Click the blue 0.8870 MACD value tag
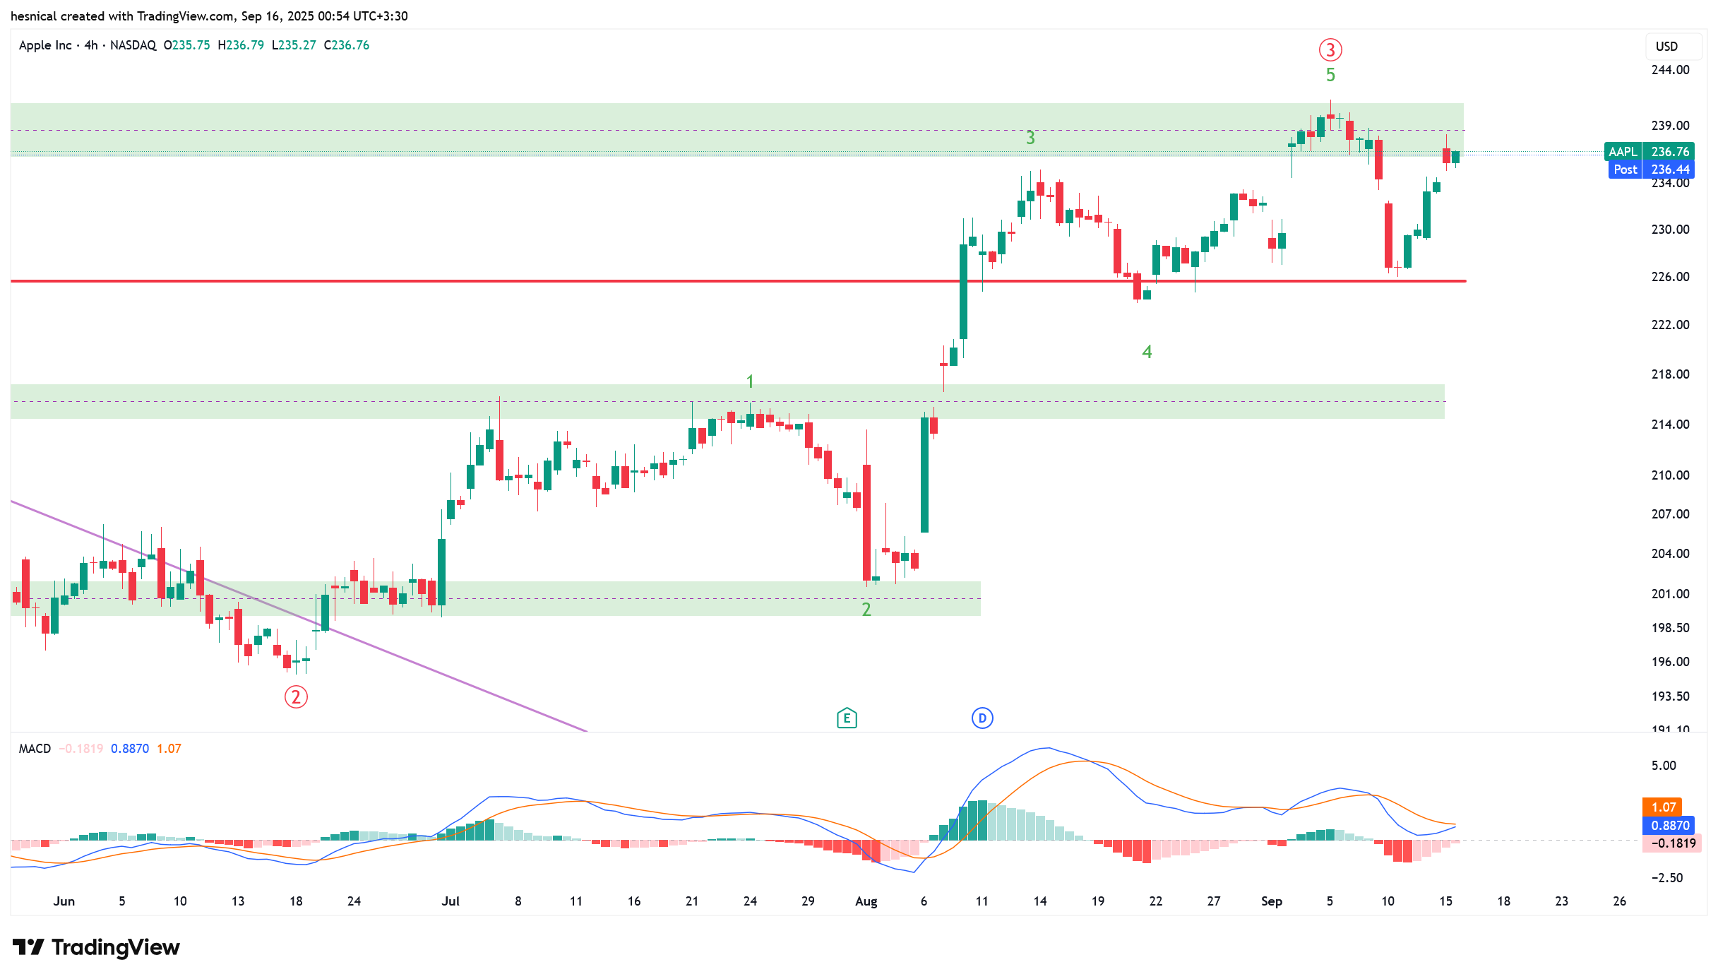 pyautogui.click(x=1669, y=825)
